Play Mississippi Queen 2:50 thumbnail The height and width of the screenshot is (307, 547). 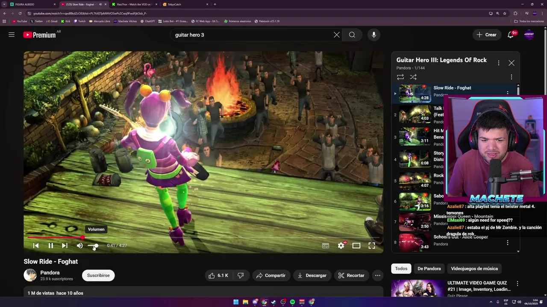click(415, 222)
